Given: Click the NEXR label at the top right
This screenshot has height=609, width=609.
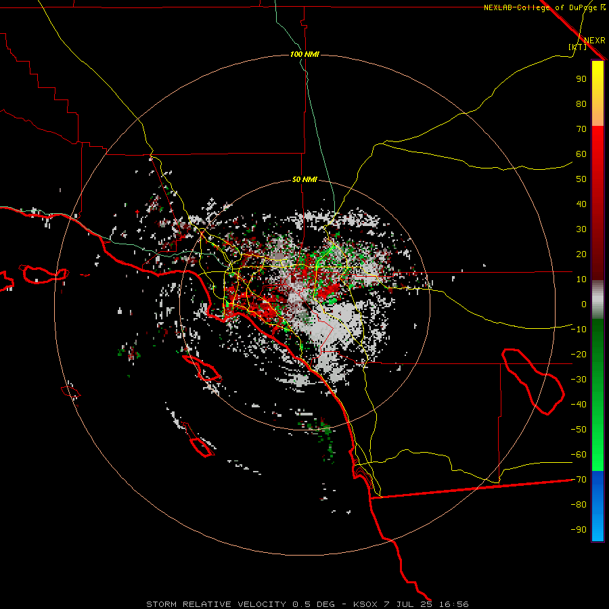Looking at the screenshot, I should pos(595,41).
